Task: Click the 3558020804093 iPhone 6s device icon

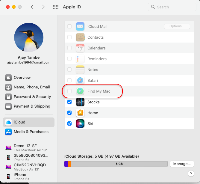Action: pyautogui.click(x=8, y=157)
